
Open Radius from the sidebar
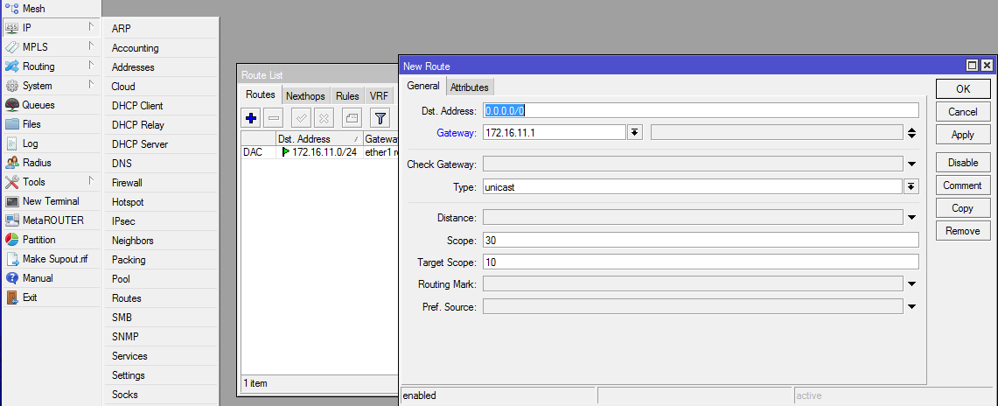(x=51, y=162)
